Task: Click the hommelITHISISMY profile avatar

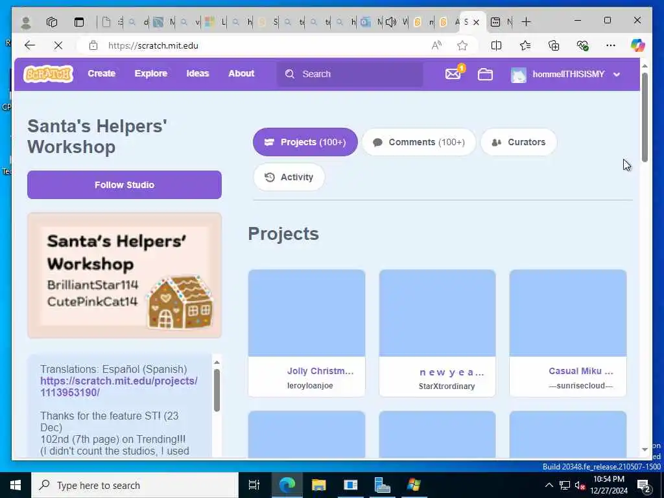Action: point(518,75)
